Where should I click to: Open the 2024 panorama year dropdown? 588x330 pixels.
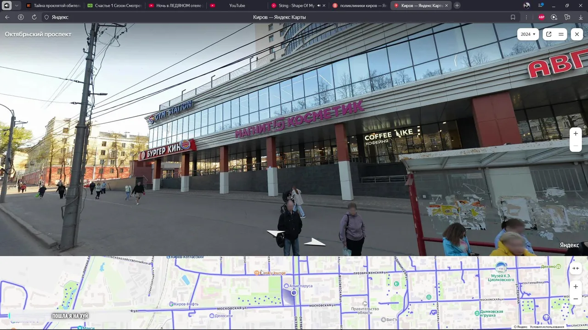pyautogui.click(x=528, y=34)
